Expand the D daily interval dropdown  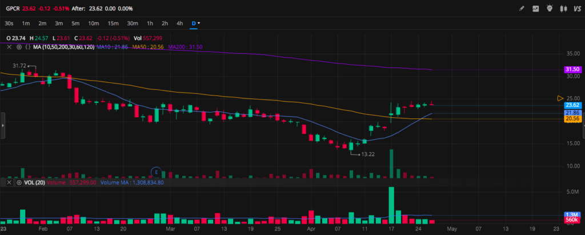[196, 23]
